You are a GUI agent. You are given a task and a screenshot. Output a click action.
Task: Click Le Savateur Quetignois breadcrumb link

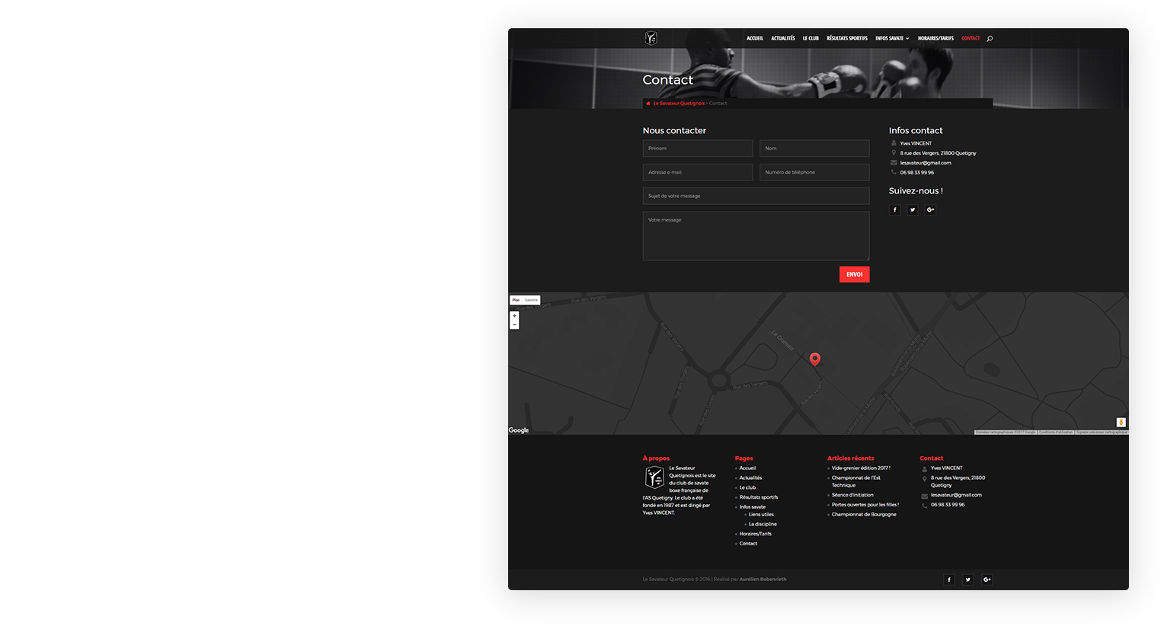(x=679, y=104)
